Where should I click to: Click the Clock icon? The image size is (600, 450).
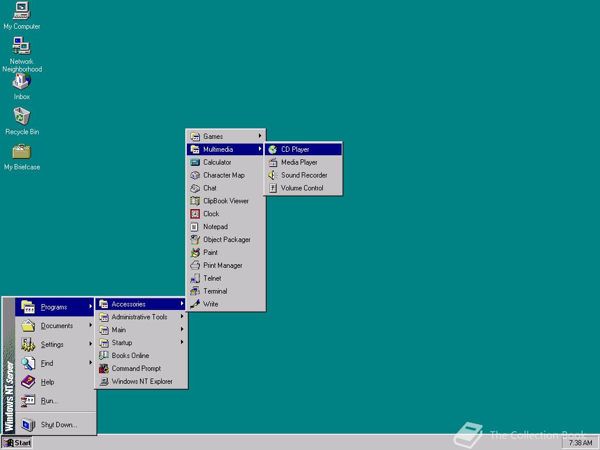click(x=195, y=214)
